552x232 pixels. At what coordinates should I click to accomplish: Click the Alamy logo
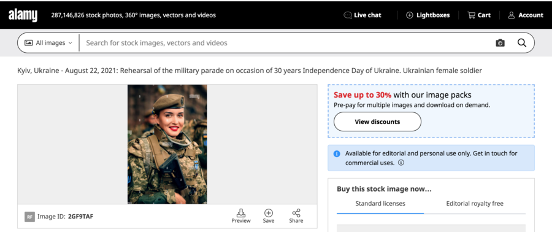23,15
